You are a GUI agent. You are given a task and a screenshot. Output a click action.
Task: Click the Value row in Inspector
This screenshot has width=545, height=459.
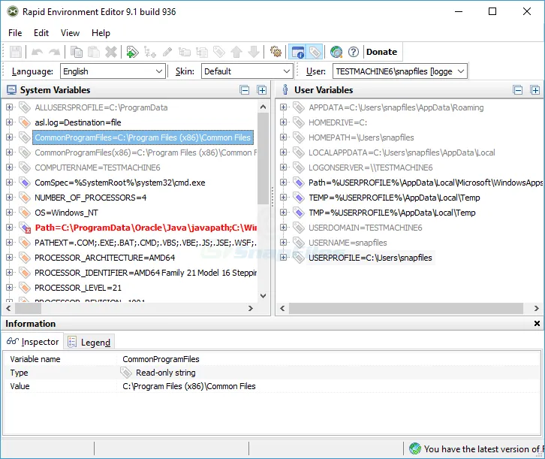pyautogui.click(x=272, y=386)
